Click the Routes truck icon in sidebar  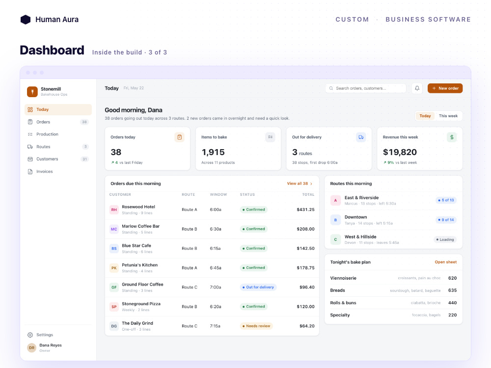pos(30,147)
